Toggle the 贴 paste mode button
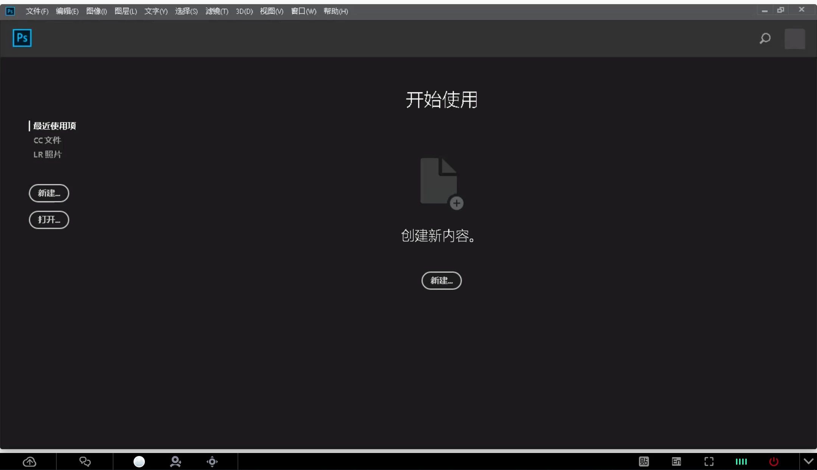817x470 pixels. point(644,462)
